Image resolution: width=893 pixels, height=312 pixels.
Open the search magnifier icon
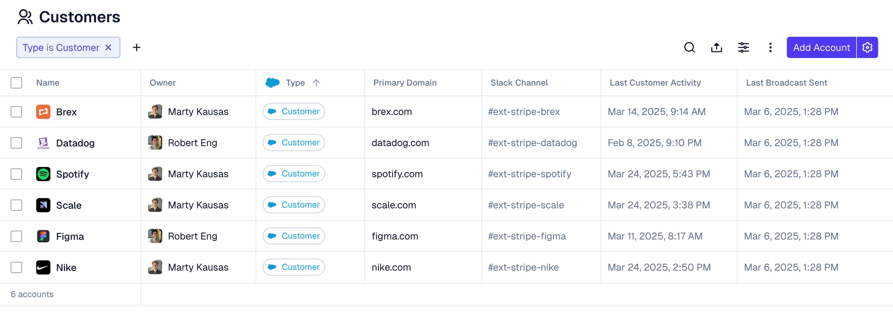coord(690,48)
